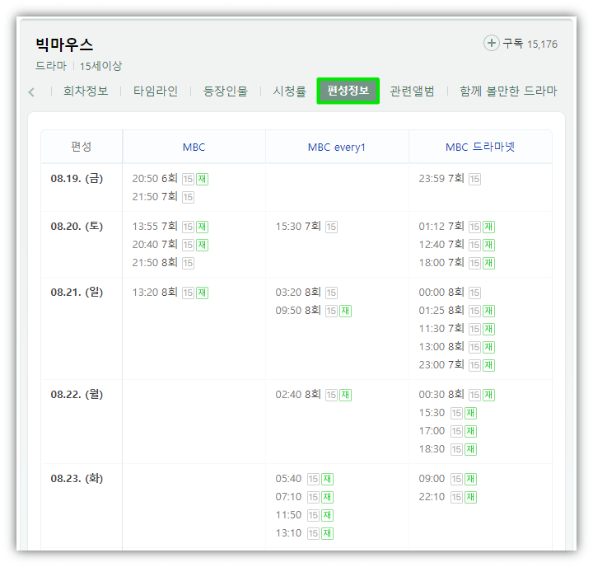Click the 15 rating badge beside 23:59 7회
This screenshot has width=593, height=567.
point(474,179)
